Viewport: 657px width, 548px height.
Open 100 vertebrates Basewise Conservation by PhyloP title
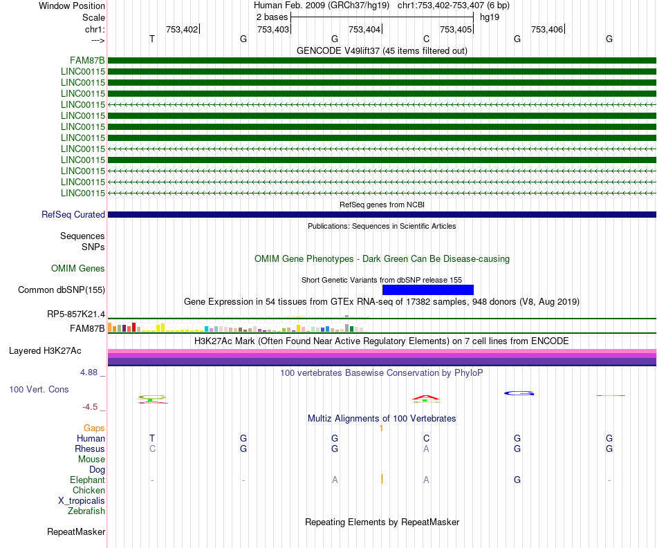point(382,372)
